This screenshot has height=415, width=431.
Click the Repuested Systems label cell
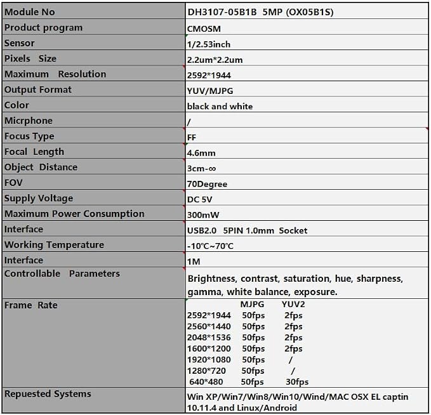point(94,400)
